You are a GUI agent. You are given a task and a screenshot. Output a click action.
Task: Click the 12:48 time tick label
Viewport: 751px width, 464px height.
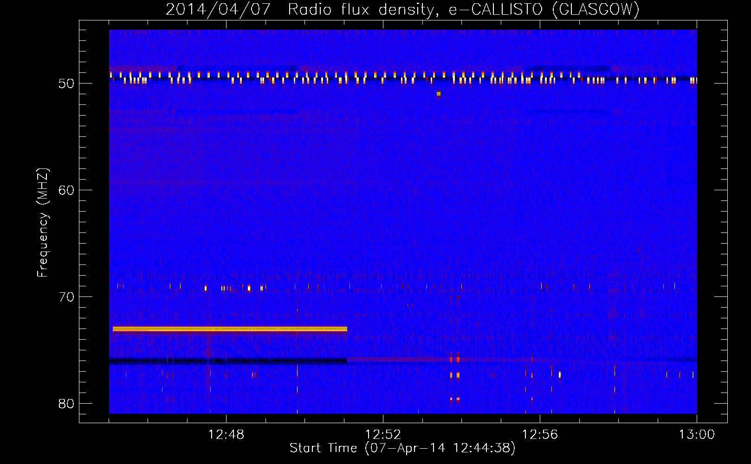[226, 435]
